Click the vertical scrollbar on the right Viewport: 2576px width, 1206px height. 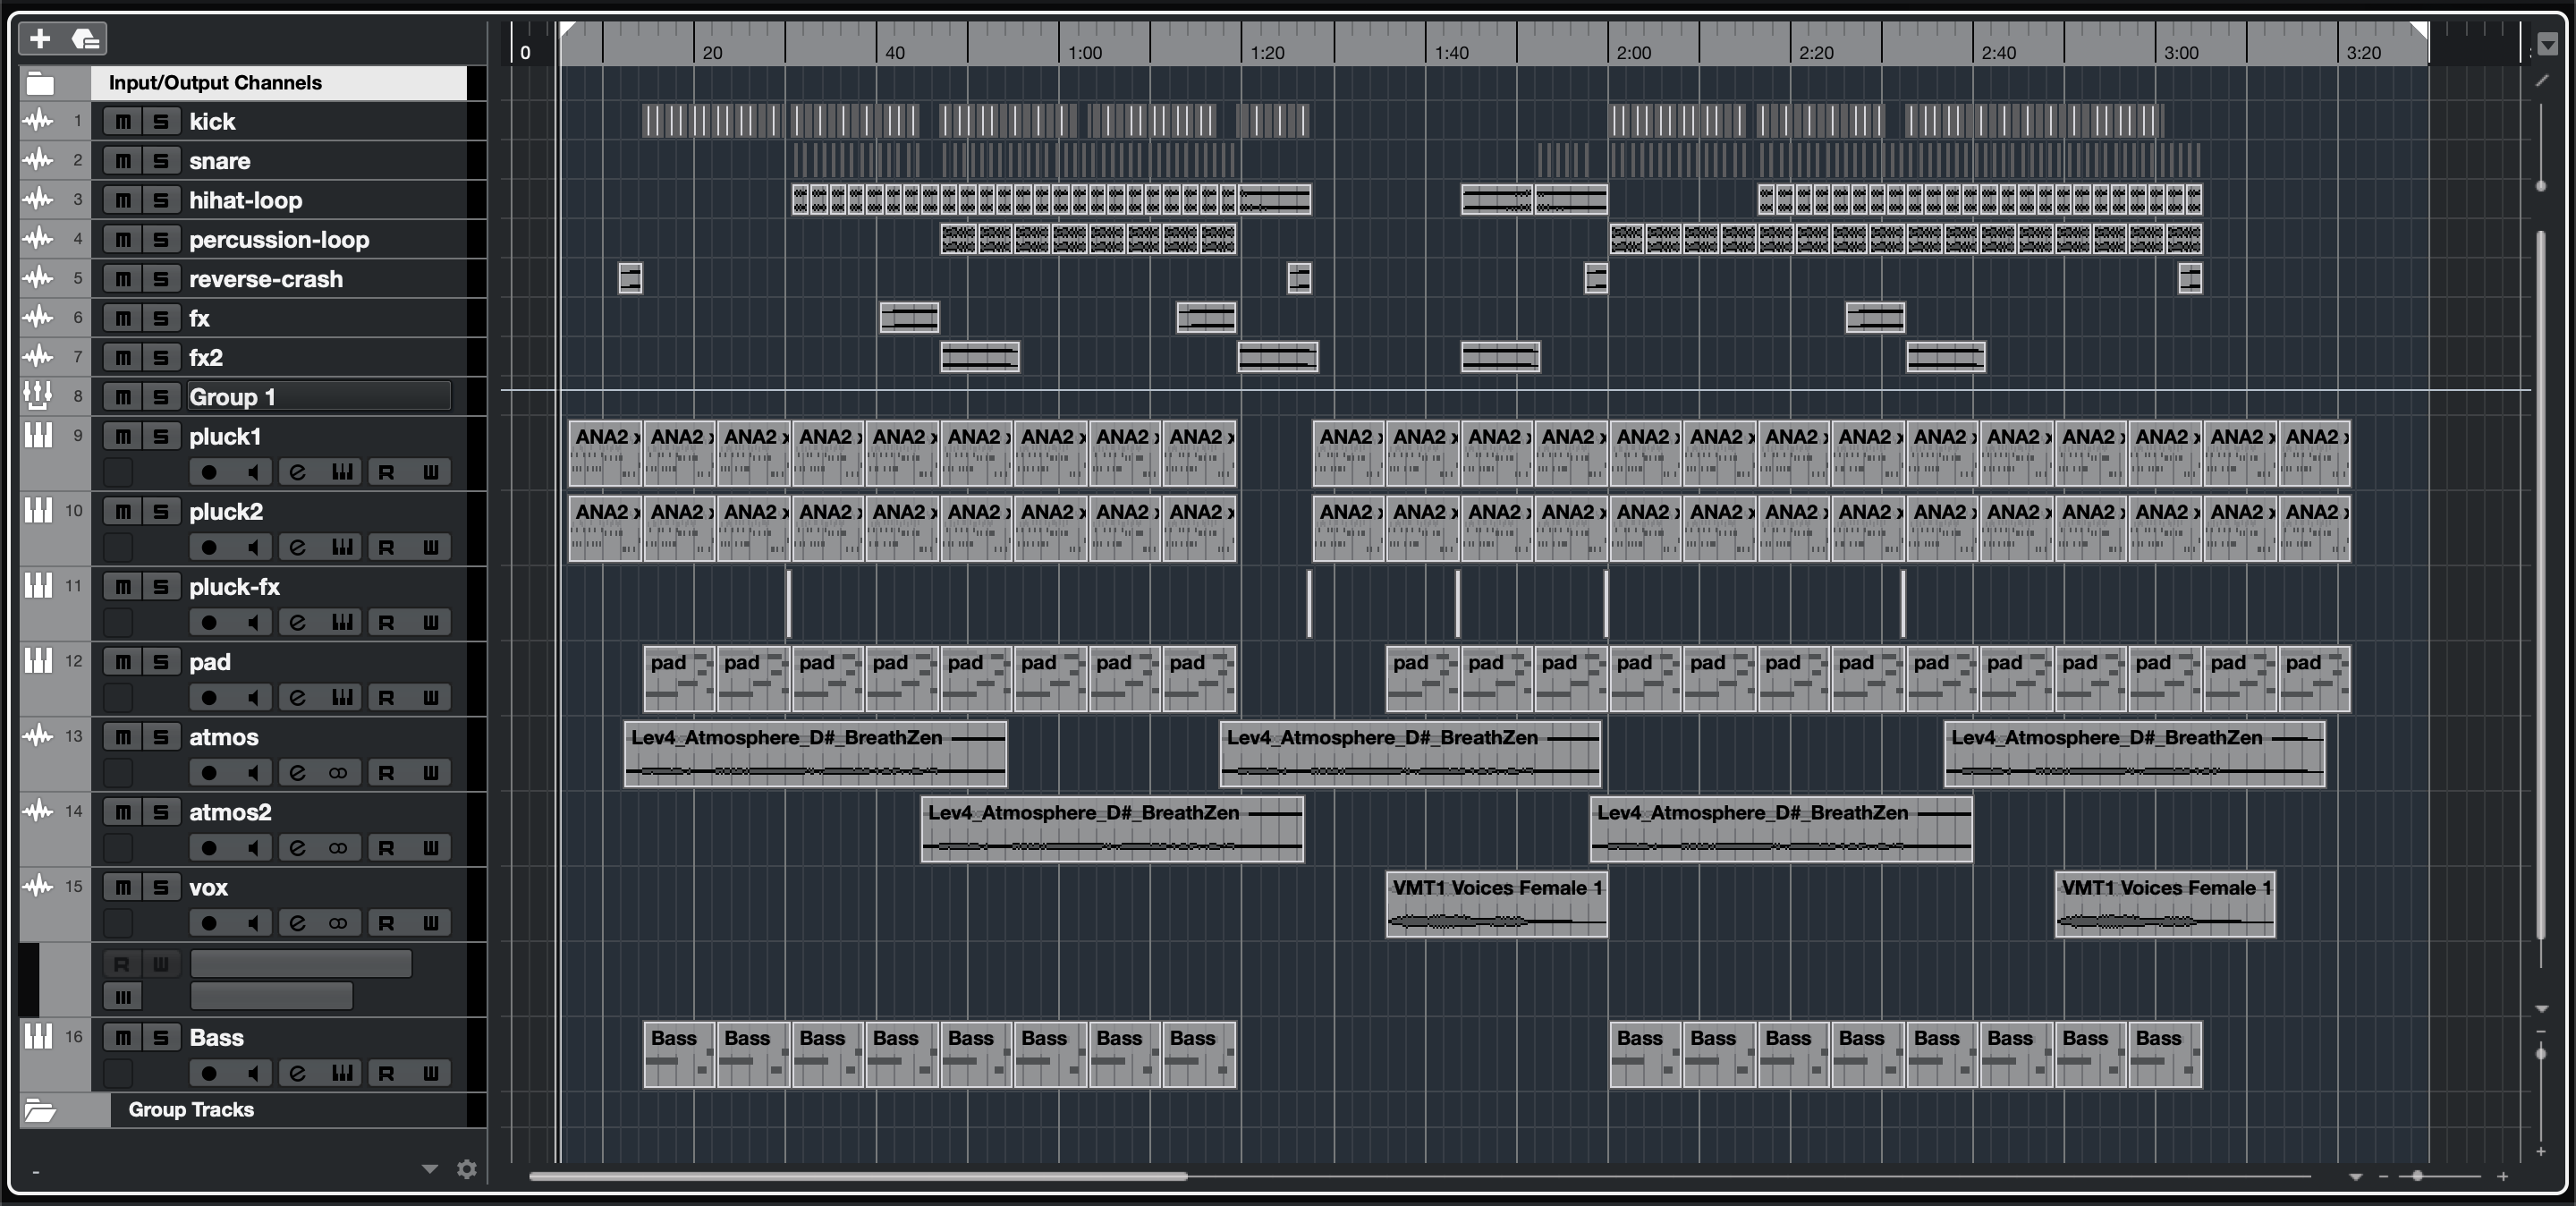tap(2541, 586)
